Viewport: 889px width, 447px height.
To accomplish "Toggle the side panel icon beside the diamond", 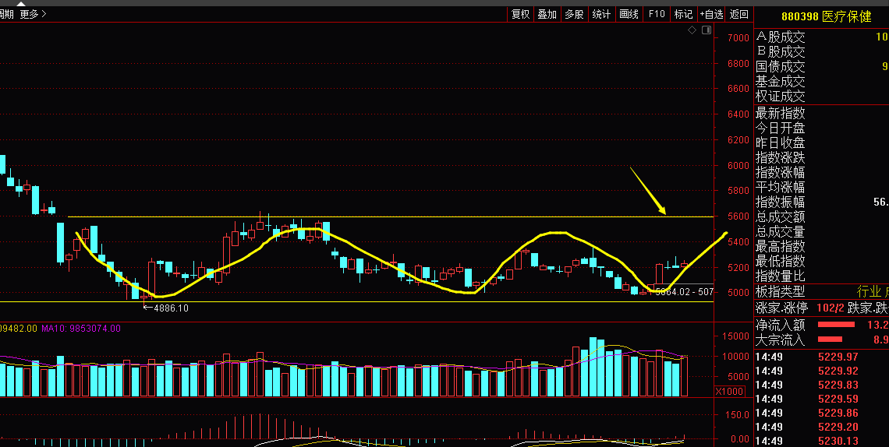I will point(707,30).
